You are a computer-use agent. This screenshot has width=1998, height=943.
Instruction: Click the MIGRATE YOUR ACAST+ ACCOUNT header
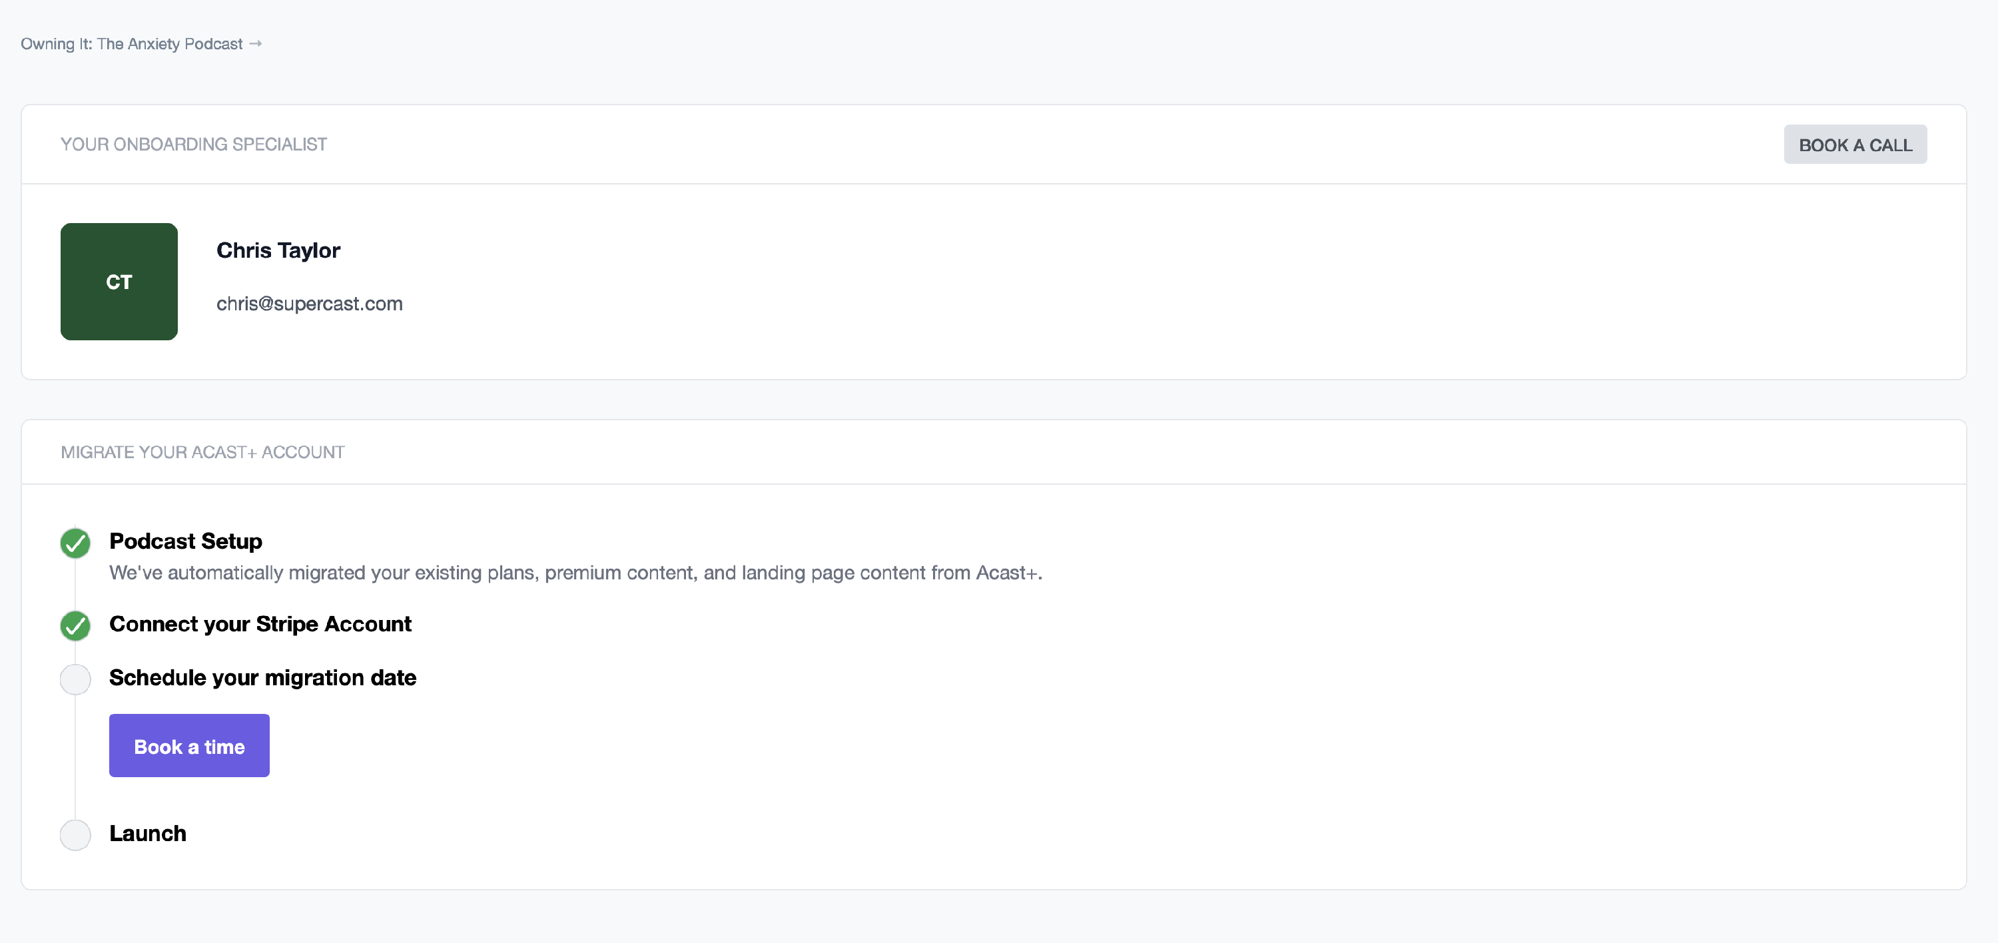click(x=202, y=452)
